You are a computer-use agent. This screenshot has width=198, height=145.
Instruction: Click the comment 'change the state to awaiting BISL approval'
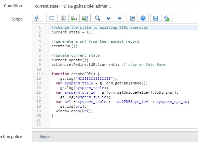[x=100, y=27]
